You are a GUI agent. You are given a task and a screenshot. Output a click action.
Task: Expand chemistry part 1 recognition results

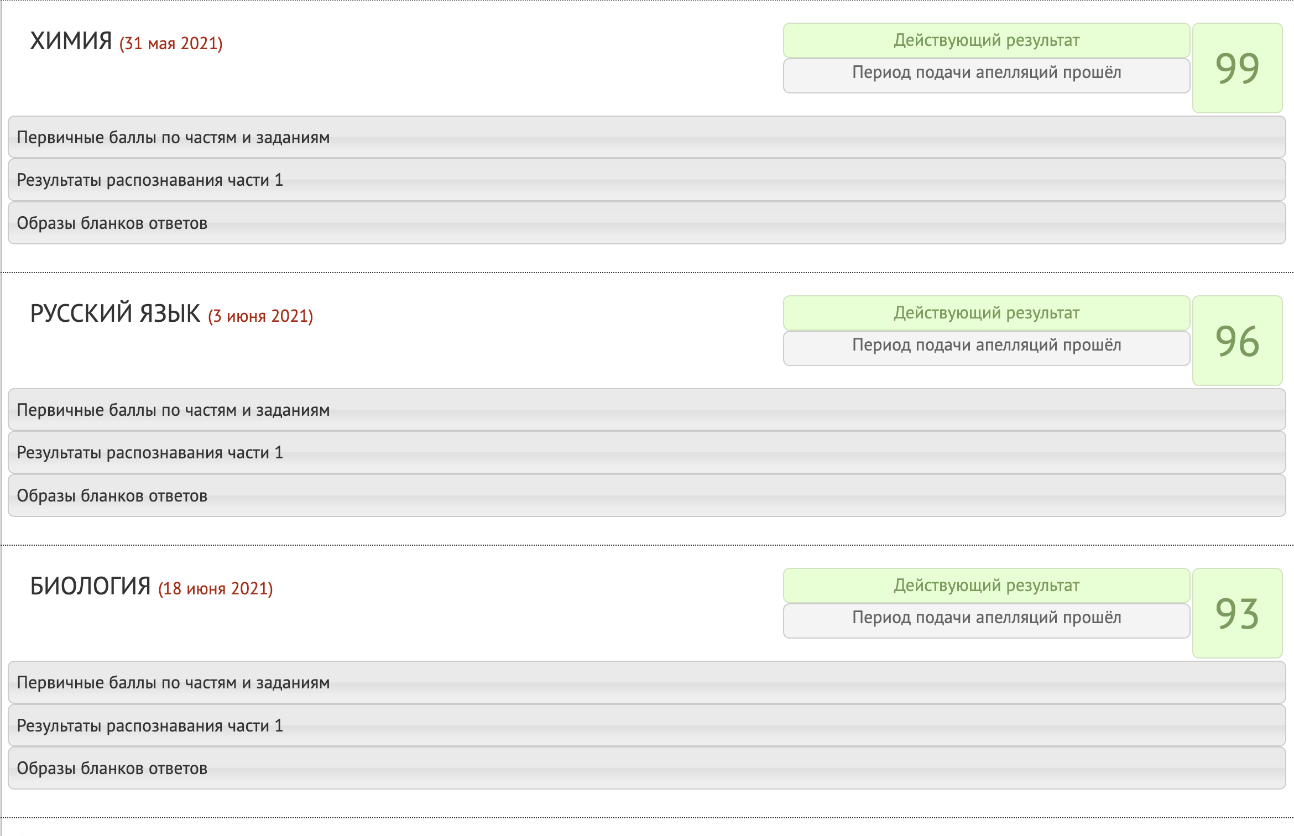(x=646, y=180)
